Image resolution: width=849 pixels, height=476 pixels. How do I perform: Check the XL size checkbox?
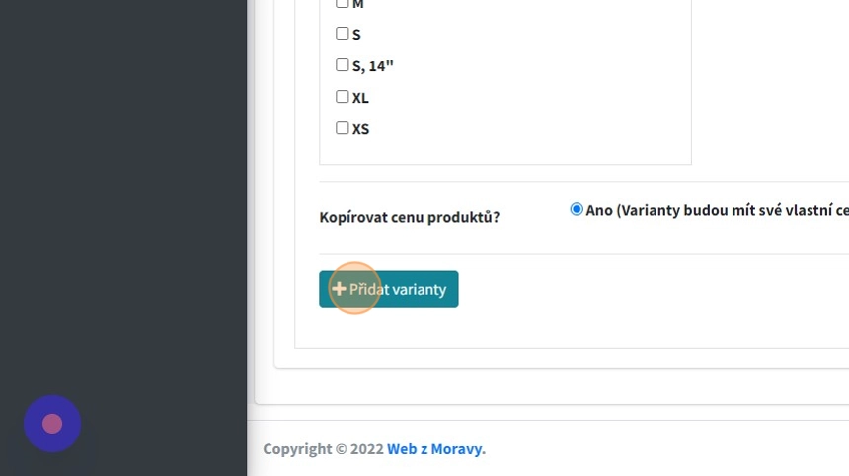pyautogui.click(x=343, y=97)
